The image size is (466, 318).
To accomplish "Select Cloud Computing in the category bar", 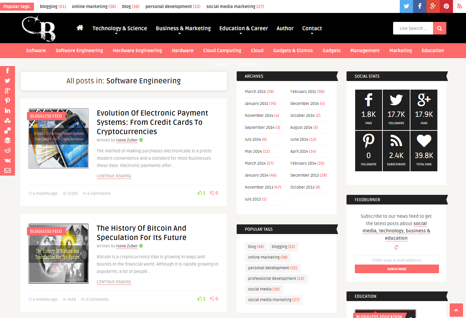I will point(222,50).
